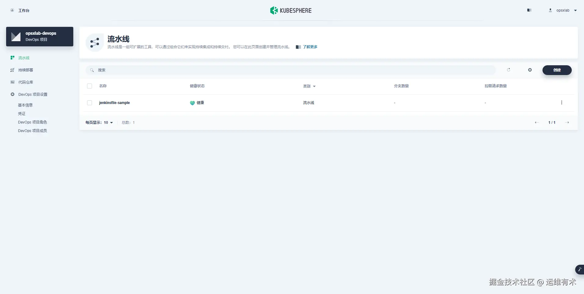The image size is (584, 294).
Task: Open the opsxlab user menu
Action: (562, 10)
